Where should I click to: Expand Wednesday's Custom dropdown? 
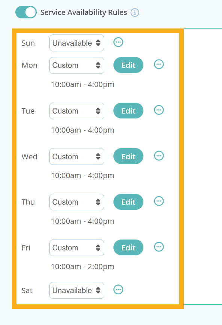click(76, 156)
